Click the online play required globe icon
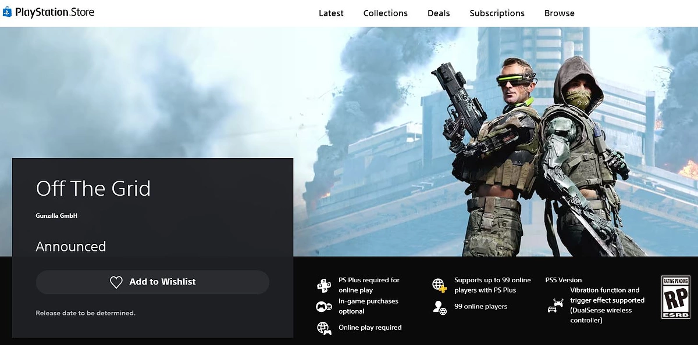 (x=324, y=328)
